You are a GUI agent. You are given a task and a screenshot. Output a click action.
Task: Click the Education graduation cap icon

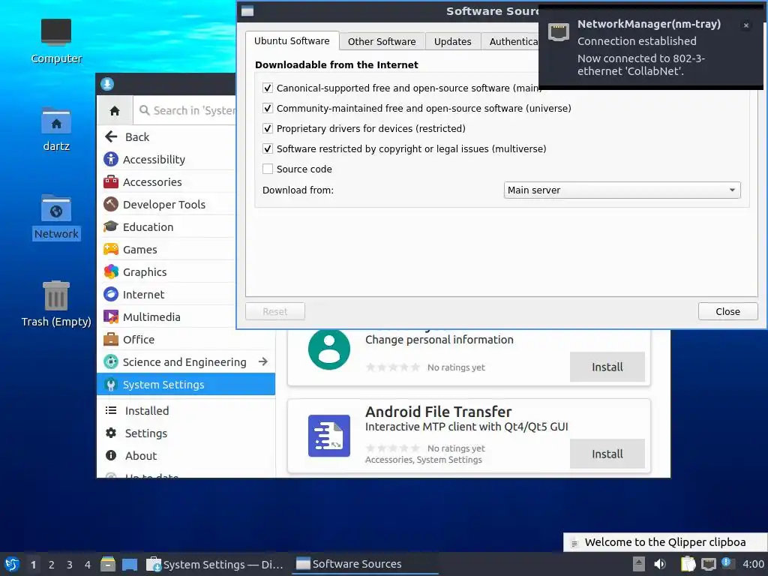click(111, 226)
